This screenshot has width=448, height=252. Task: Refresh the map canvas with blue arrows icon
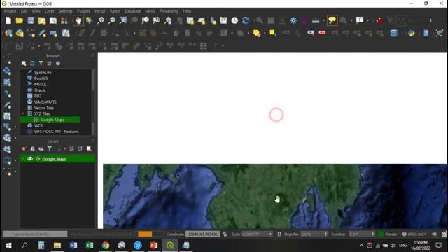[x=246, y=20]
